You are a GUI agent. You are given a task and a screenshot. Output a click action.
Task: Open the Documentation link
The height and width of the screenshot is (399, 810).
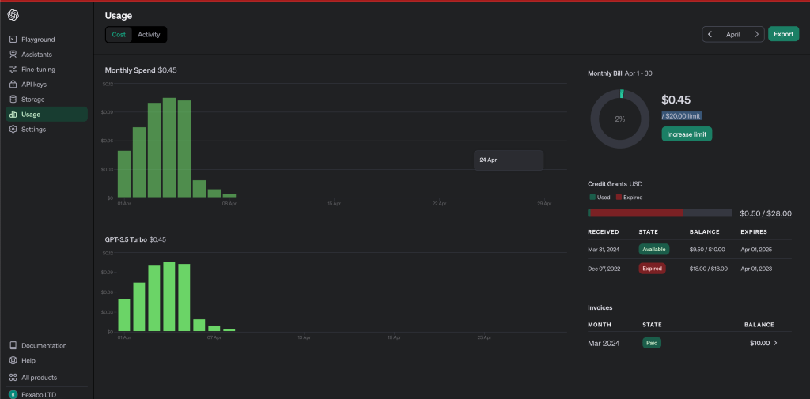44,345
